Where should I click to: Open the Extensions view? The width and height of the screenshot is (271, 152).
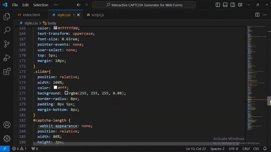click(x=7, y=71)
